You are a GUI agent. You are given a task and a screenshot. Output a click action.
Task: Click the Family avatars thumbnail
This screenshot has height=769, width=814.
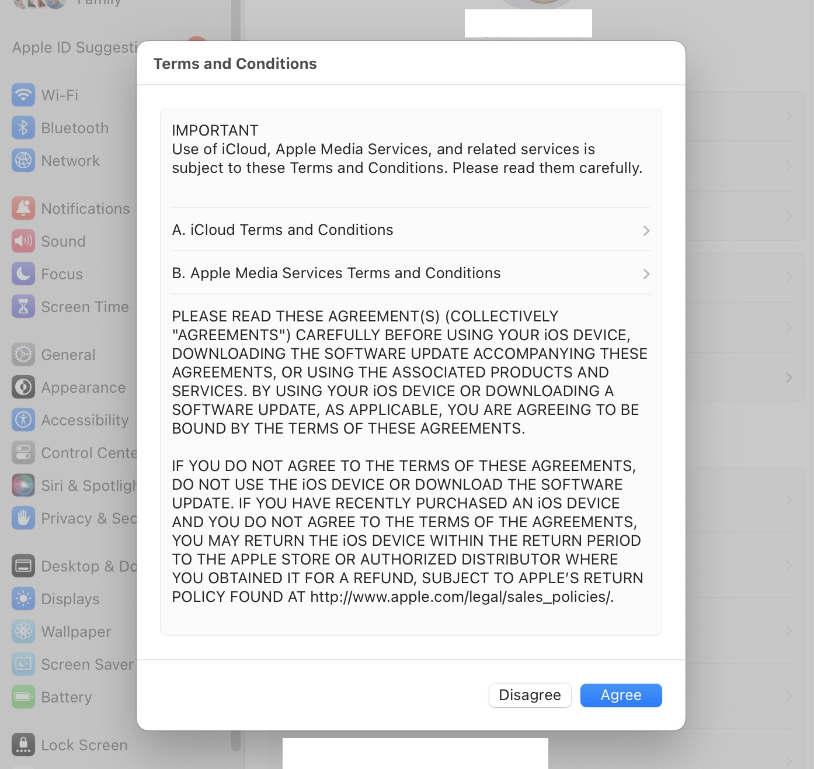[40, 4]
